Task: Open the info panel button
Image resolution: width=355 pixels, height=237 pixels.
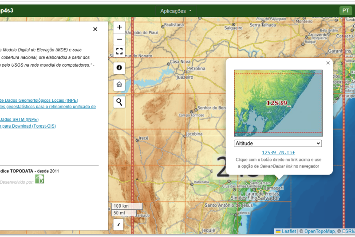Action: (x=119, y=68)
